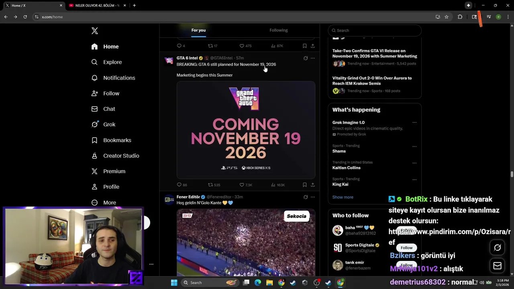The height and width of the screenshot is (289, 514).
Task: Bookmark the top post with 87K views
Action: (x=305, y=46)
